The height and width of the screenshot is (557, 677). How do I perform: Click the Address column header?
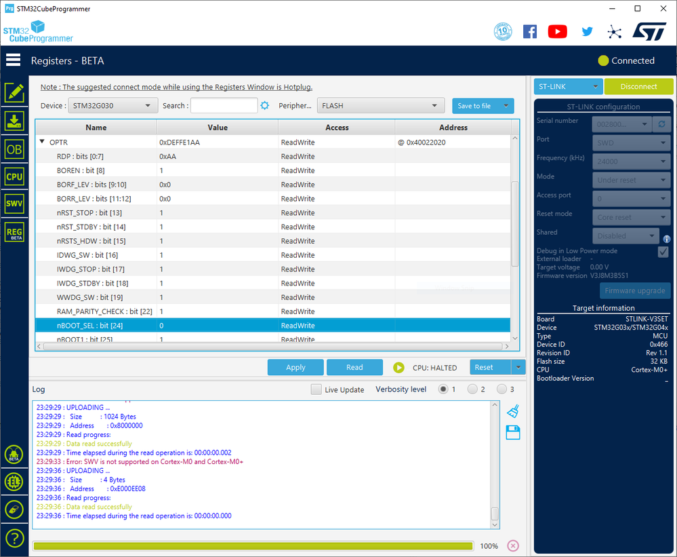click(453, 128)
